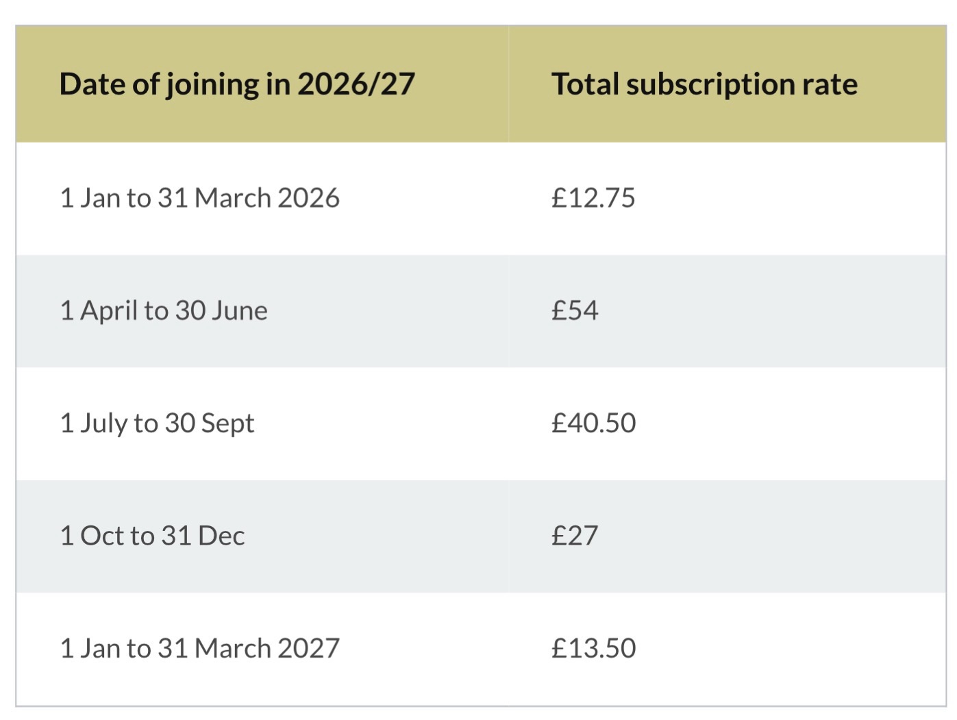Click the £27 subscription rate
Image resolution: width=957 pixels, height=720 pixels.
coord(575,536)
